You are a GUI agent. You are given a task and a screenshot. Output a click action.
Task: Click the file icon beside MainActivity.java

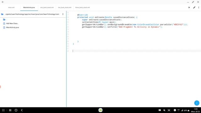tap(4, 27)
